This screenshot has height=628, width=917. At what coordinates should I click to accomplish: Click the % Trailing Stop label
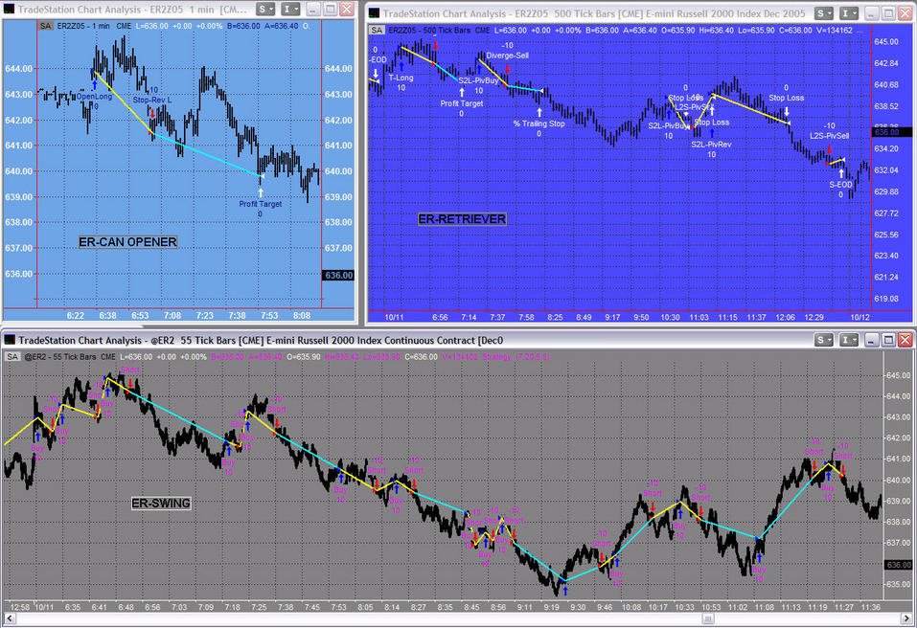coord(539,123)
